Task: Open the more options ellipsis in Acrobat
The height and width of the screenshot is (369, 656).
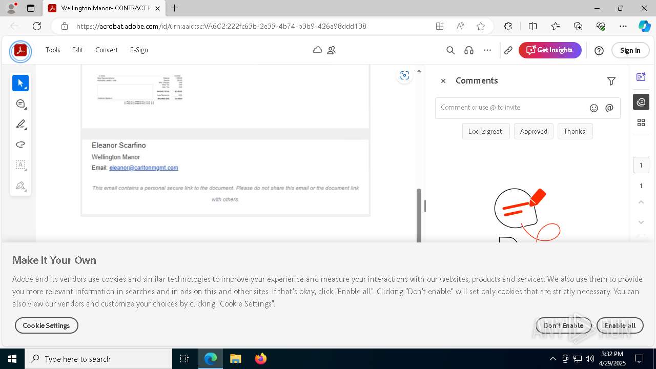Action: (x=487, y=50)
